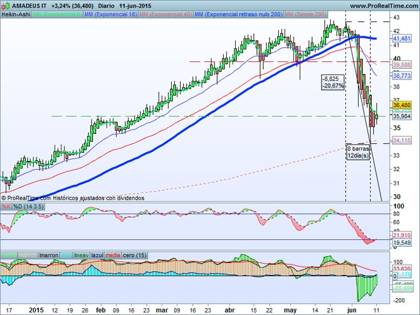
Task: Click the yellow 36,480 current price tag
Action: (402, 105)
